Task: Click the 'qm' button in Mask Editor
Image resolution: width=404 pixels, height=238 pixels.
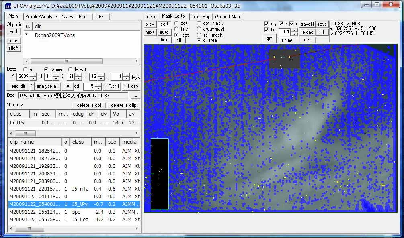Action: [269, 39]
